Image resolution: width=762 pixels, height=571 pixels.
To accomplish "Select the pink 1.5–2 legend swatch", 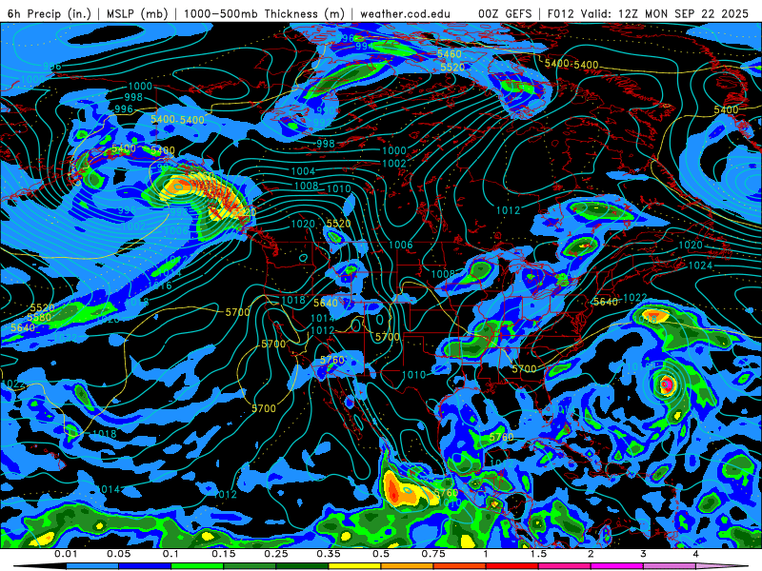I will 565,566.
